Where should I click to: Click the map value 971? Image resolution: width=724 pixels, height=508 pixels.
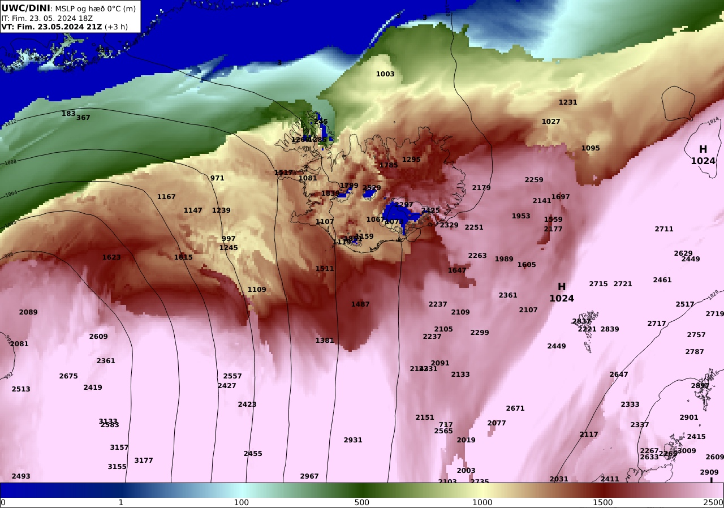coord(217,178)
